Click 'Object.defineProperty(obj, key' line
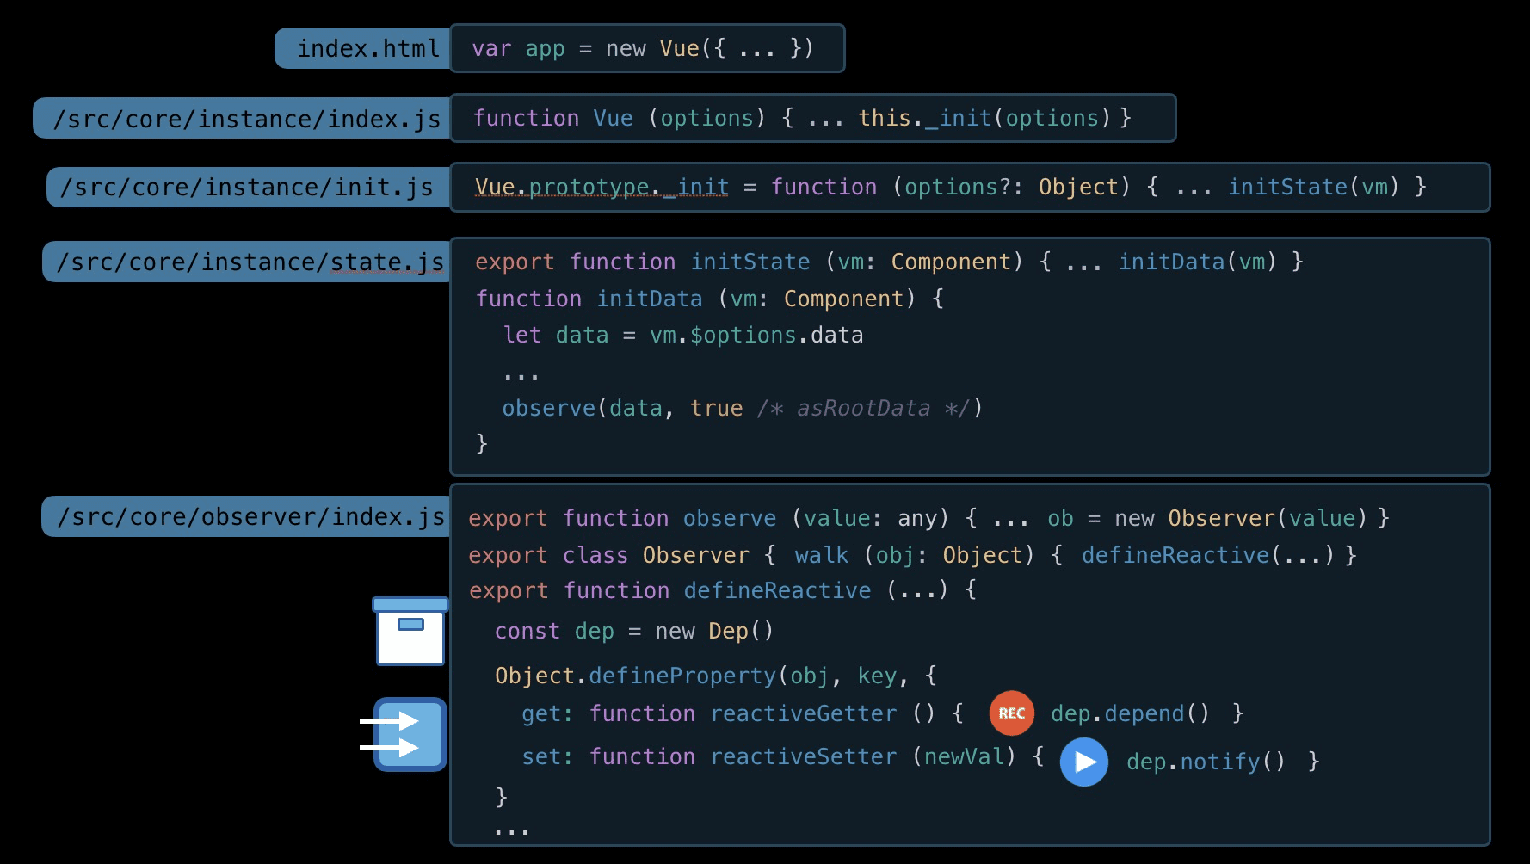The width and height of the screenshot is (1530, 864). point(716,676)
